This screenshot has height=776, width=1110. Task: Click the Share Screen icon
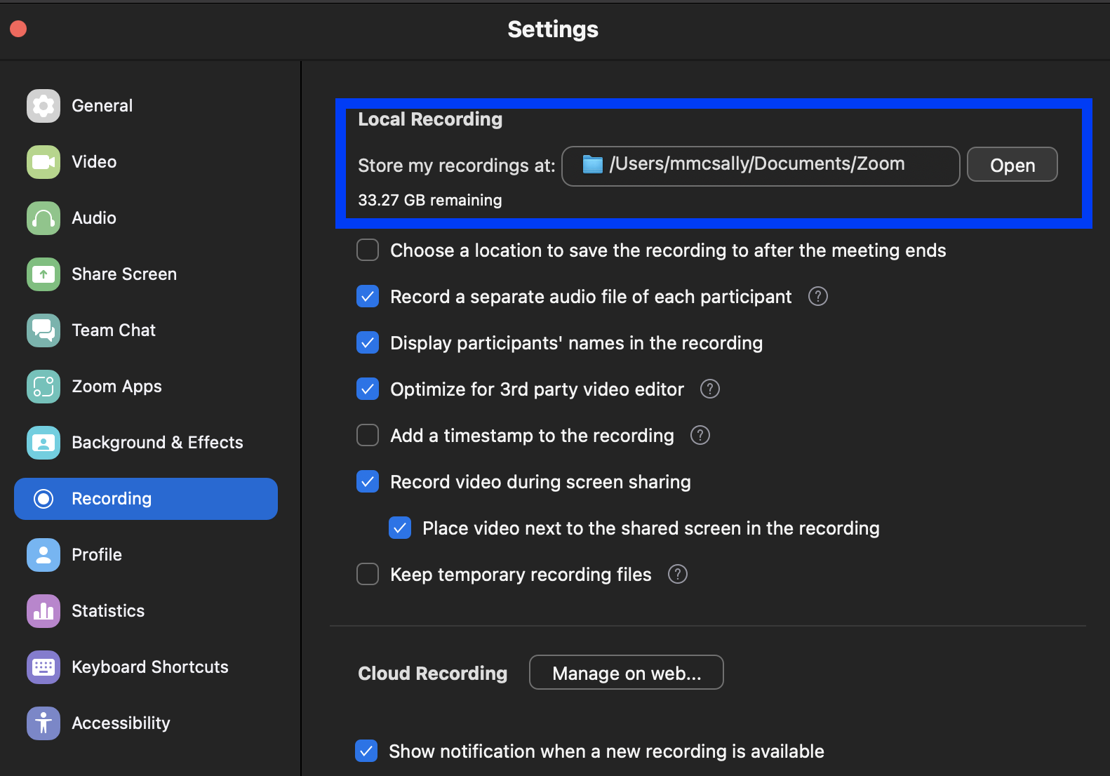(x=44, y=274)
